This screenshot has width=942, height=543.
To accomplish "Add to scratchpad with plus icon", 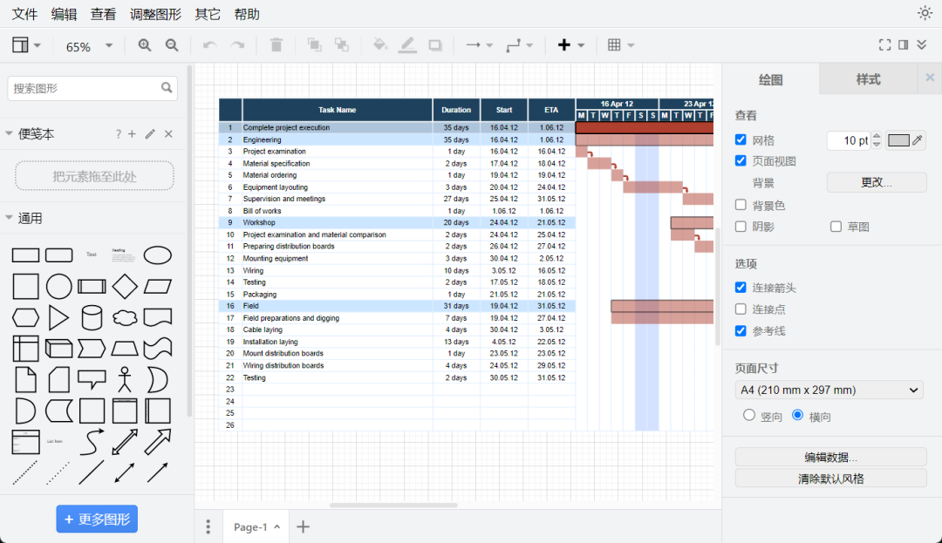I will 133,134.
